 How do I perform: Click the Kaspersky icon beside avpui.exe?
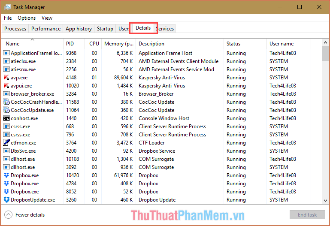click(6, 86)
